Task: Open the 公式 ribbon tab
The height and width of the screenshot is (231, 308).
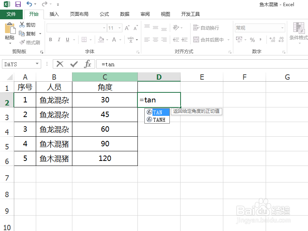Action: pyautogui.click(x=104, y=14)
